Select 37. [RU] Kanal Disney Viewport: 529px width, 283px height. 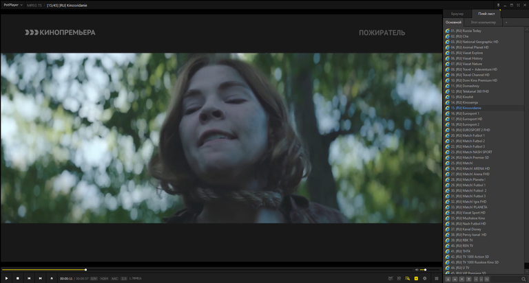click(484, 229)
